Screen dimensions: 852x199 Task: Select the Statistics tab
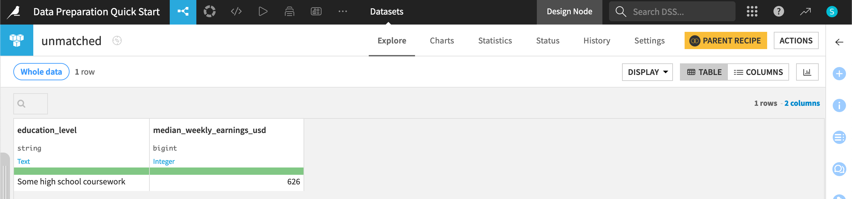pyautogui.click(x=495, y=41)
